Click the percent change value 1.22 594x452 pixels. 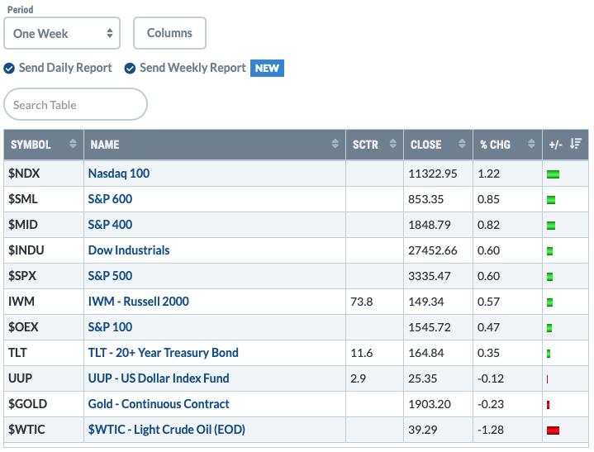click(488, 174)
